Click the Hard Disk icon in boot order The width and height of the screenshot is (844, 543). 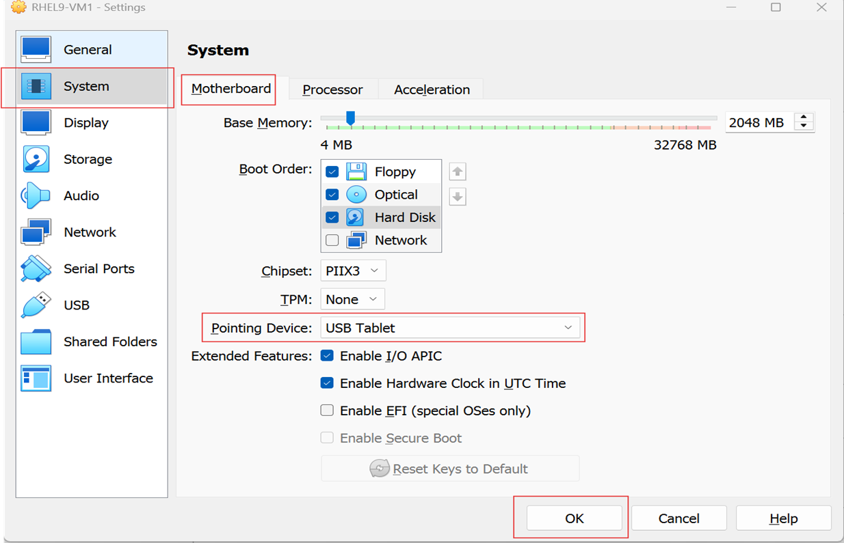point(356,217)
